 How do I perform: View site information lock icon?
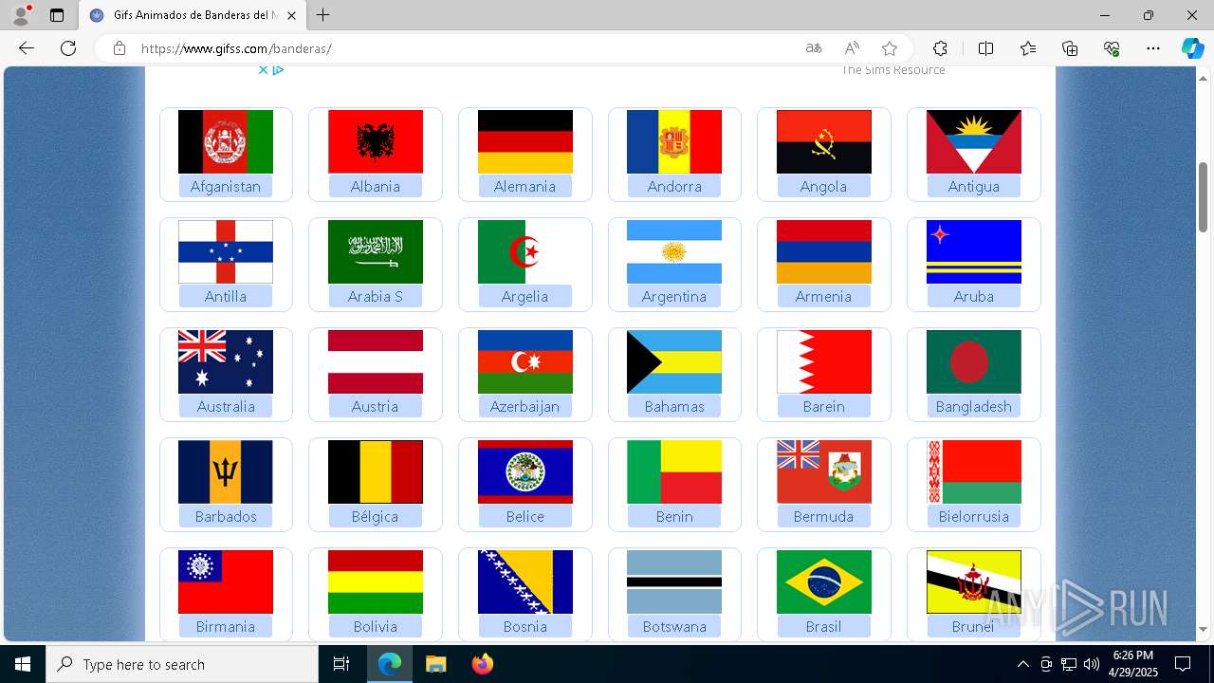tap(120, 48)
